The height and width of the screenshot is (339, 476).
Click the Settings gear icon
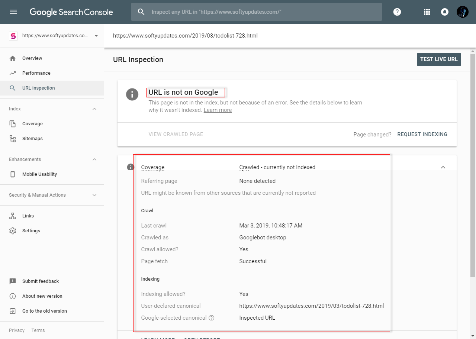(13, 231)
